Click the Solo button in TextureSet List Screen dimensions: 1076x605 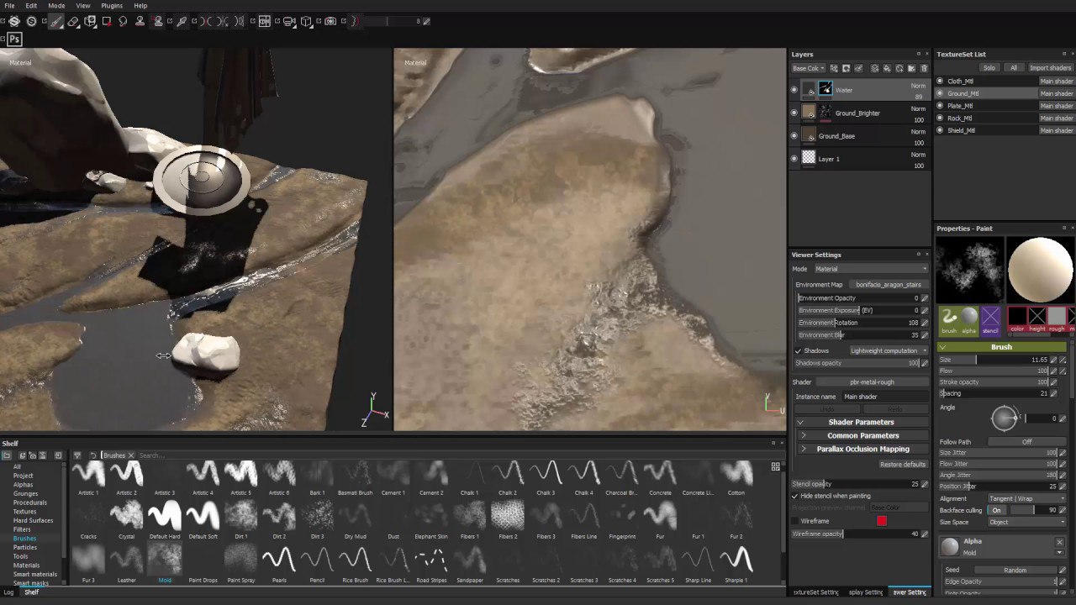coord(989,68)
